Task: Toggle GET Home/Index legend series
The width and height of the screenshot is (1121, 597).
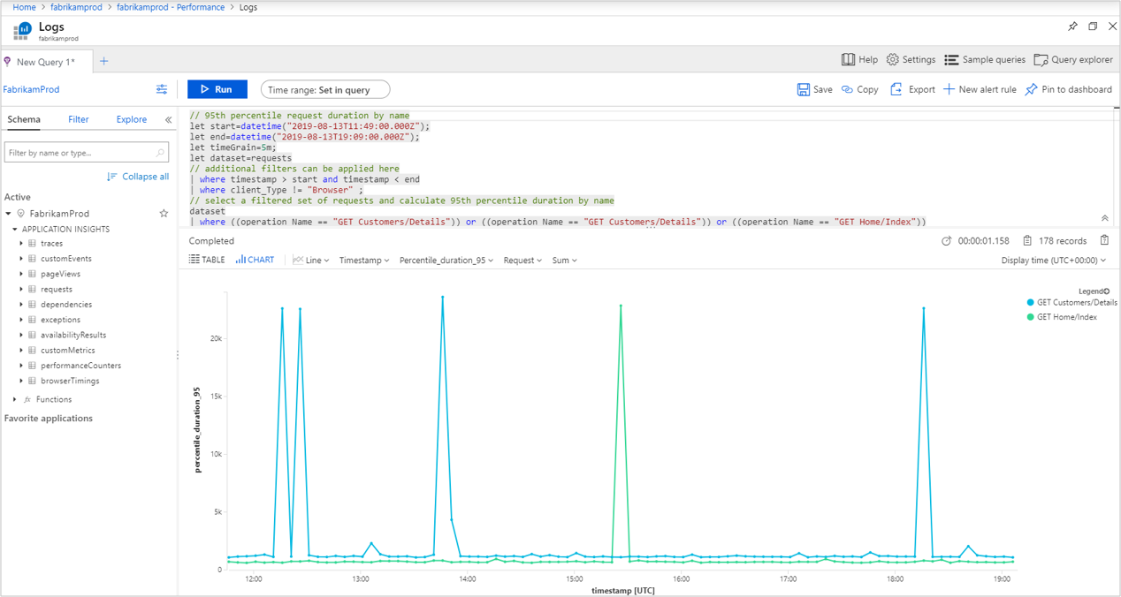Action: tap(1066, 317)
